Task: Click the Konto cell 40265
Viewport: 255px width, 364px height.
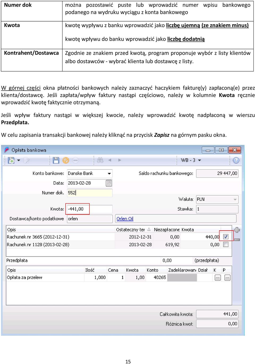Action: click(156, 277)
